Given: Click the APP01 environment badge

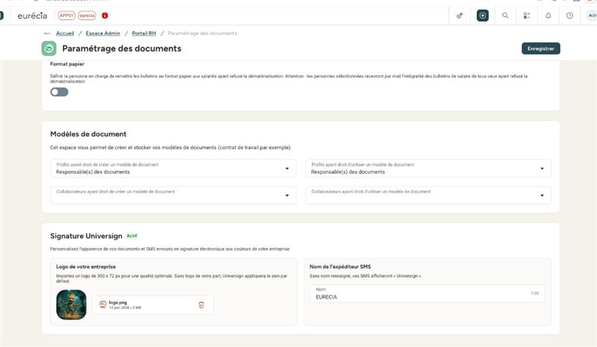Looking at the screenshot, I should click(x=66, y=16).
